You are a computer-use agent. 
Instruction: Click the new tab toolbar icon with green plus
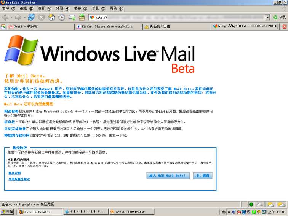72,17
